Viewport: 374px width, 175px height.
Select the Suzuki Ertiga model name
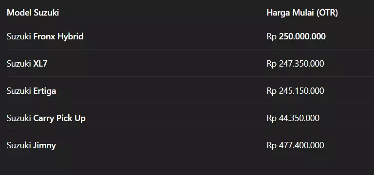click(x=31, y=91)
